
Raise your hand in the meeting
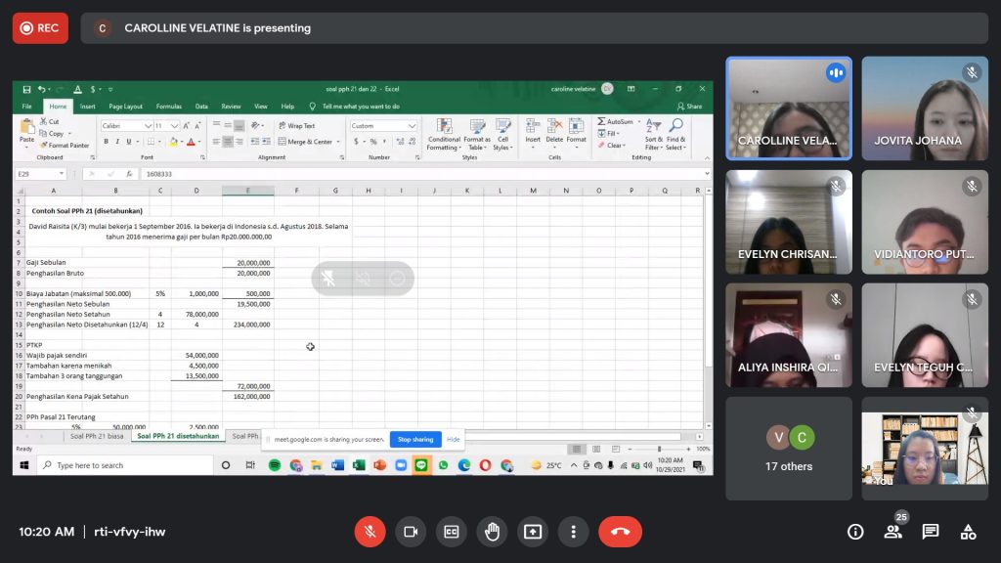click(x=492, y=532)
